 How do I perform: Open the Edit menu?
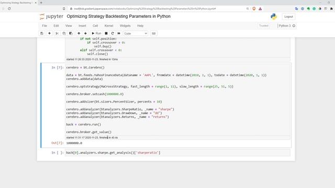[56, 26]
